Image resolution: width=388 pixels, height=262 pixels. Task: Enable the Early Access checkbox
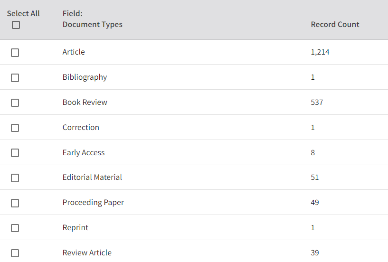coord(15,153)
